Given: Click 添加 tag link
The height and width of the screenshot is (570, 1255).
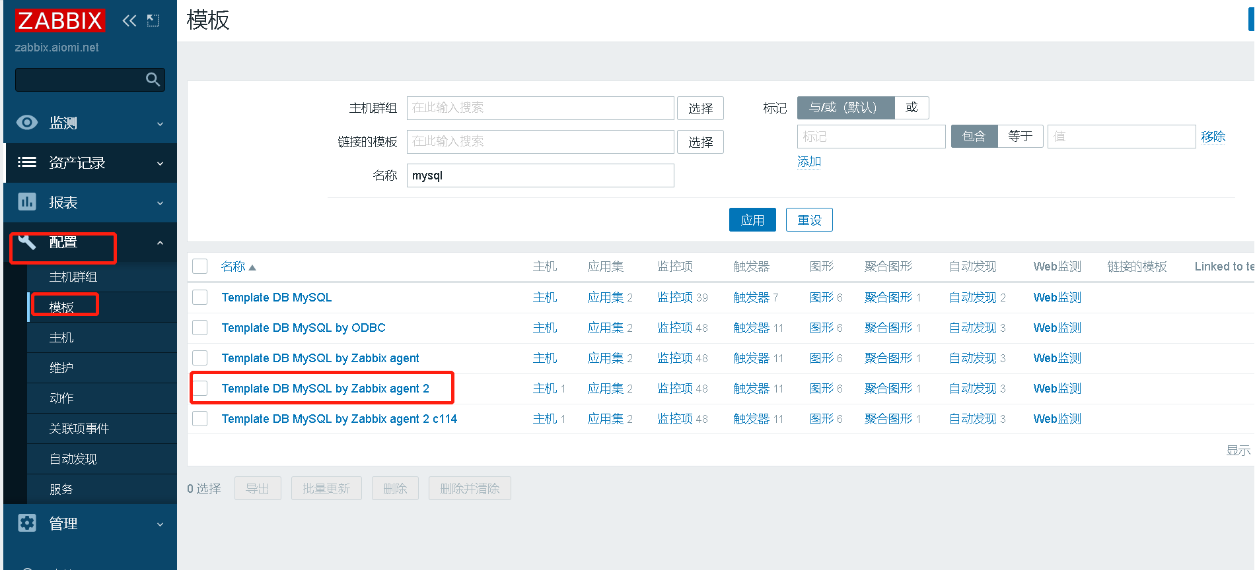Looking at the screenshot, I should [x=809, y=162].
